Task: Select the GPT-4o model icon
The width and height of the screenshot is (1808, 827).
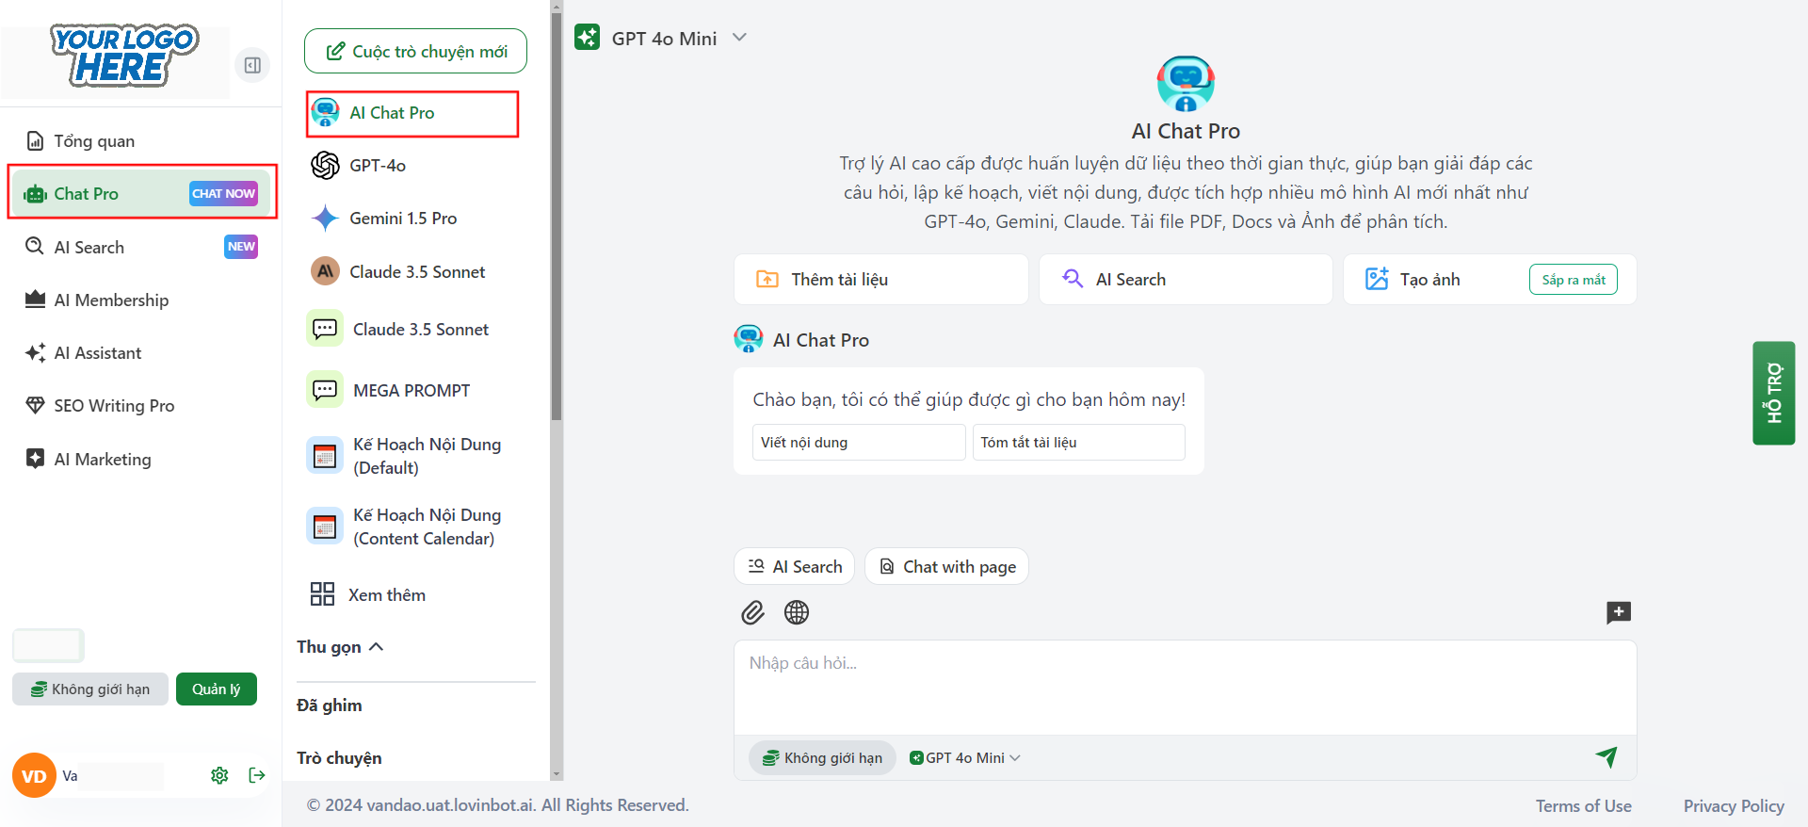Action: (x=326, y=166)
